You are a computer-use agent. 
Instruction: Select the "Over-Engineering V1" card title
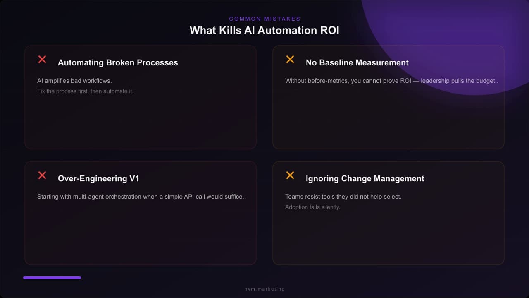[98, 178]
